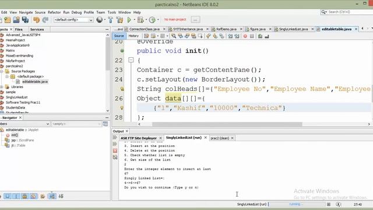Click the Shift Line Left editor icon
This screenshot has width=373, height=210.
pyautogui.click(x=230, y=36)
